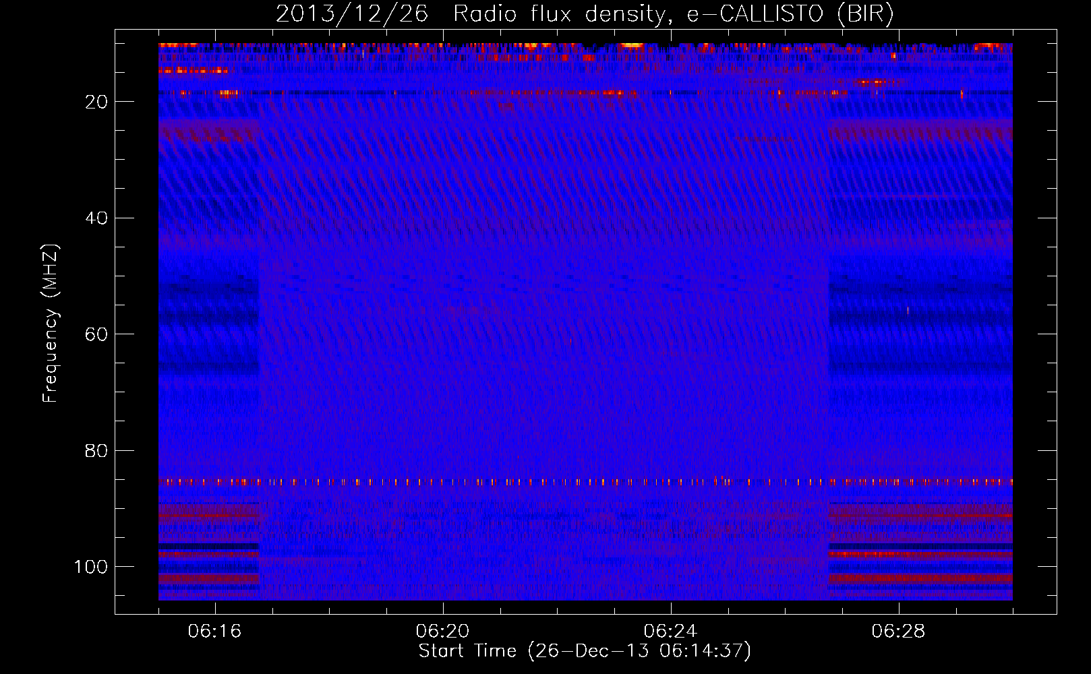Screen dimensions: 1091x674
Task: Click the "60" frequency tick label
Action: click(97, 334)
